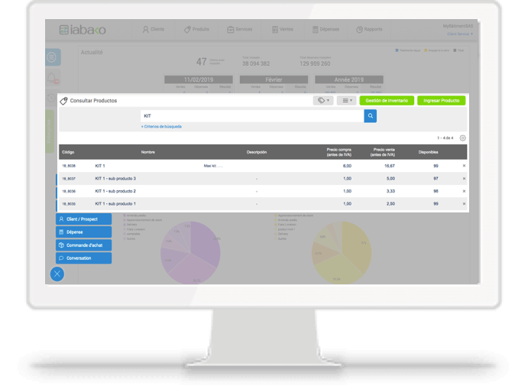The height and width of the screenshot is (392, 528).
Task: Open the Produits menu
Action: tap(196, 29)
